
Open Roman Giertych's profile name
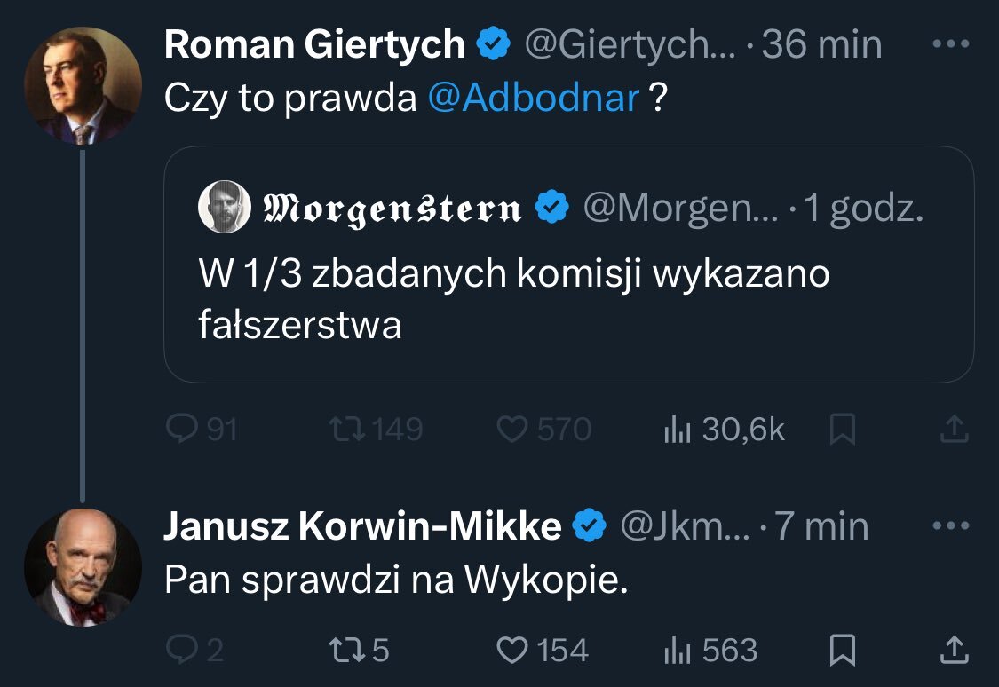[314, 45]
